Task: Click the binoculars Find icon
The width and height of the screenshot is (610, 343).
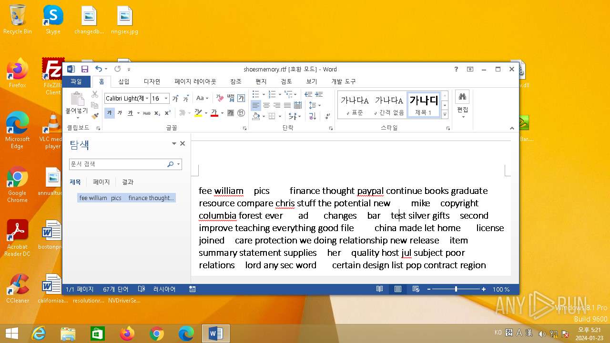Action: 462,97
